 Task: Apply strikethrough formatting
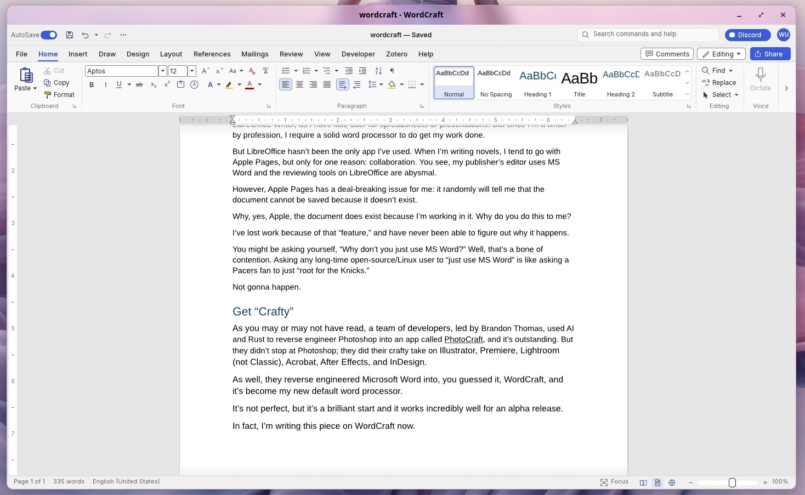click(x=139, y=85)
